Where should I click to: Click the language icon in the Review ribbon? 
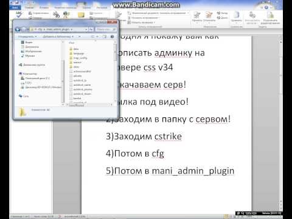pos(66,15)
